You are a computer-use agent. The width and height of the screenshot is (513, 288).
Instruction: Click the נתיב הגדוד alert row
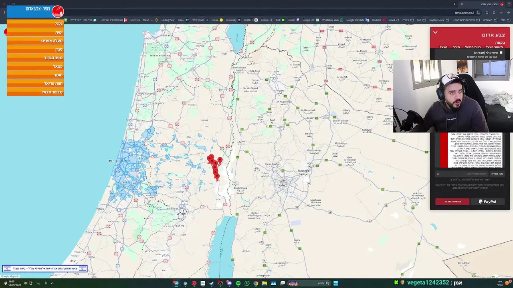pos(35,58)
